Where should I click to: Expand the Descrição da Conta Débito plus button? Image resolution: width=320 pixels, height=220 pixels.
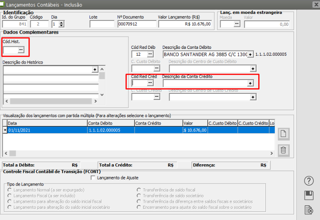pyautogui.click(x=250, y=54)
